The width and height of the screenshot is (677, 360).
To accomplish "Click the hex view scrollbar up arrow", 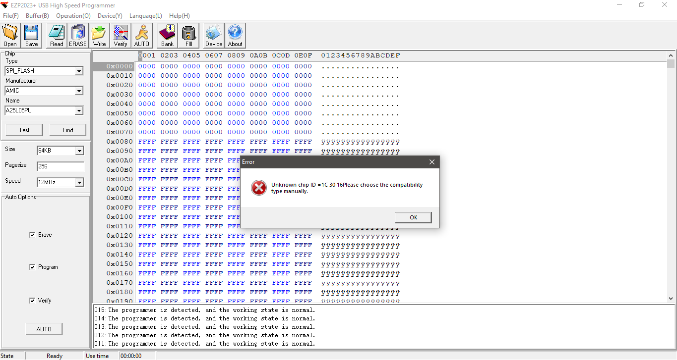I will tap(671, 55).
